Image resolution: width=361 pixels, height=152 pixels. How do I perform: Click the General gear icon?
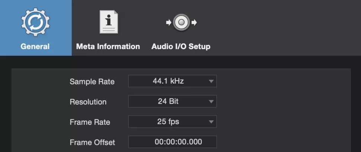(x=35, y=22)
